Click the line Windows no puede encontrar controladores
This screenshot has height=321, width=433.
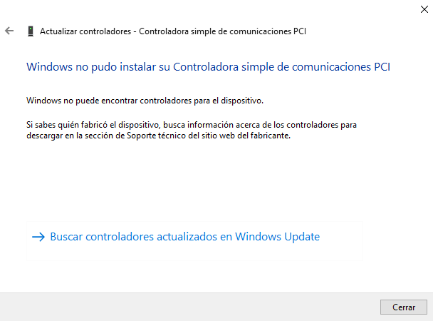coord(145,101)
